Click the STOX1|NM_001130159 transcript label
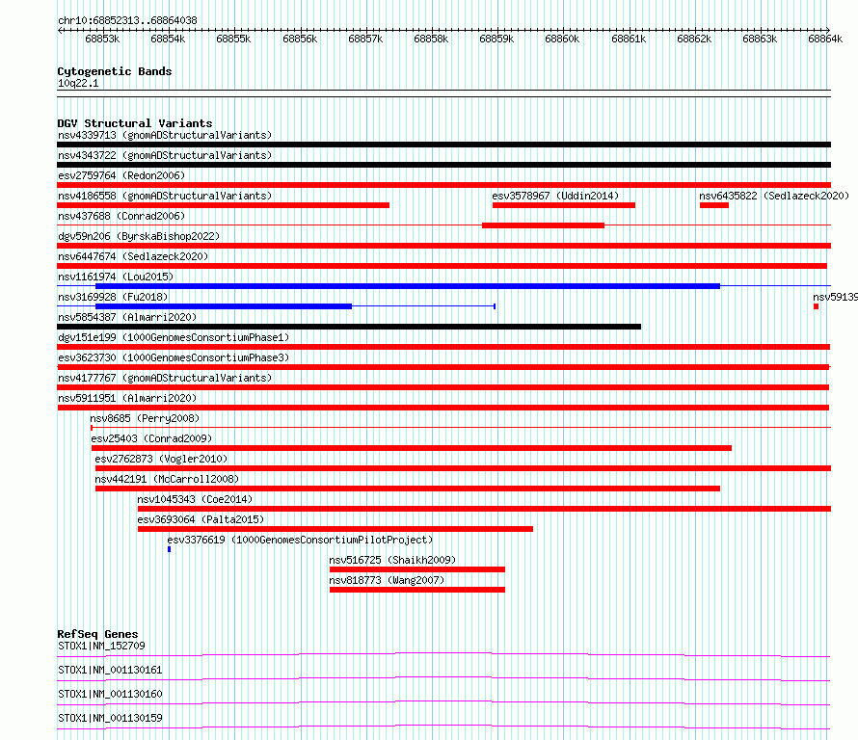Viewport: 858px width, 740px height. click(x=110, y=718)
